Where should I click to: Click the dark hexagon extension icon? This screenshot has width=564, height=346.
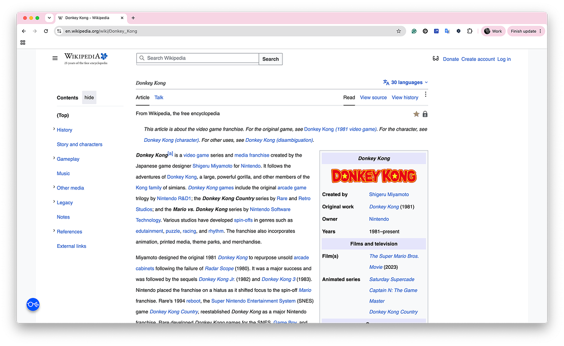[x=458, y=31]
